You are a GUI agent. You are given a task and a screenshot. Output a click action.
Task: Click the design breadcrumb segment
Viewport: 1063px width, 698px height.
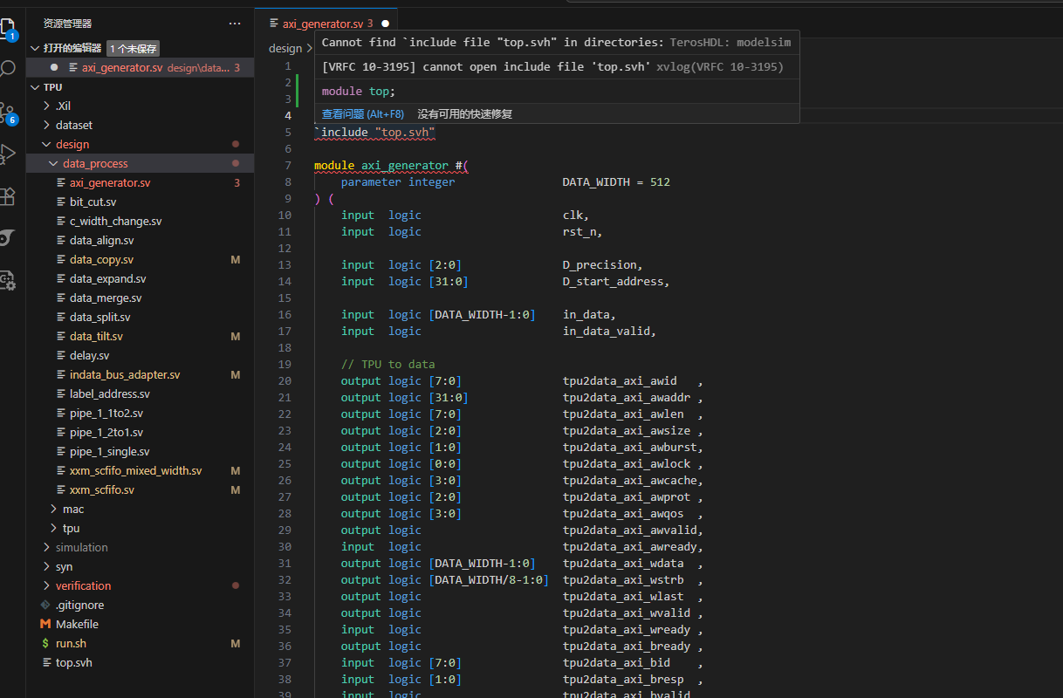pyautogui.click(x=285, y=48)
